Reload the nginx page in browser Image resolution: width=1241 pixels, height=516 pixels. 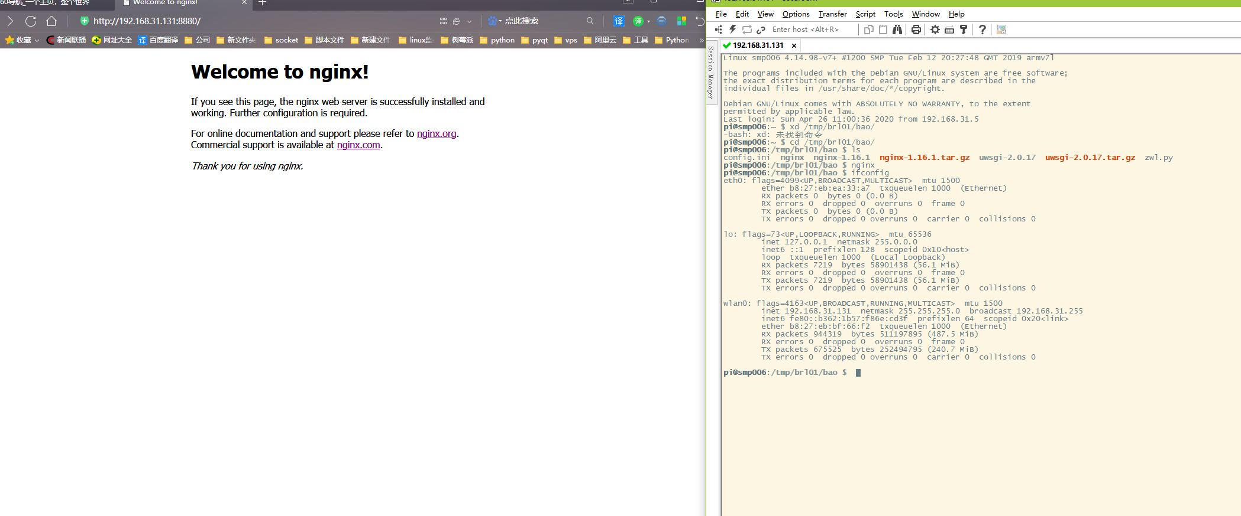[x=31, y=21]
